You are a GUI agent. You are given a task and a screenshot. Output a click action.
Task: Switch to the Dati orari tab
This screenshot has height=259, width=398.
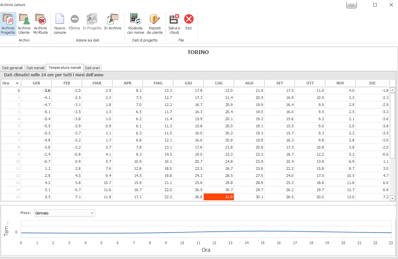[x=92, y=68]
